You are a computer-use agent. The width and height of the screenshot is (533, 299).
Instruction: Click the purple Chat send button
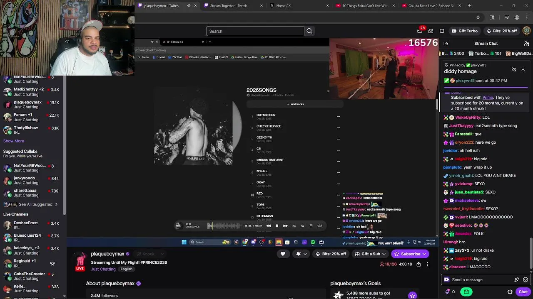pyautogui.click(x=523, y=292)
